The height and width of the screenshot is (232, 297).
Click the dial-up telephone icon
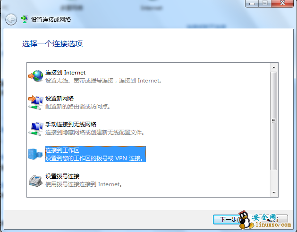(35, 180)
